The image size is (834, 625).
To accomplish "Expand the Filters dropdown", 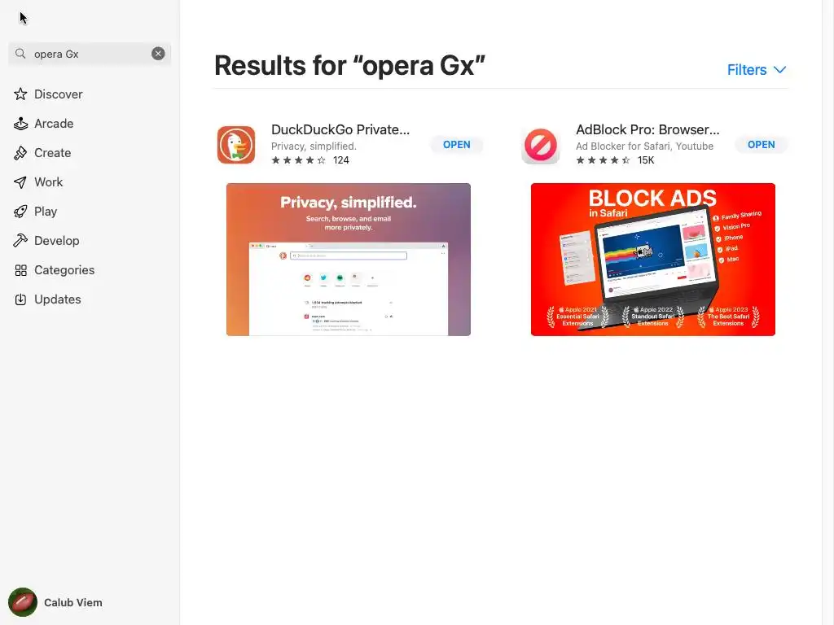I will [x=757, y=70].
